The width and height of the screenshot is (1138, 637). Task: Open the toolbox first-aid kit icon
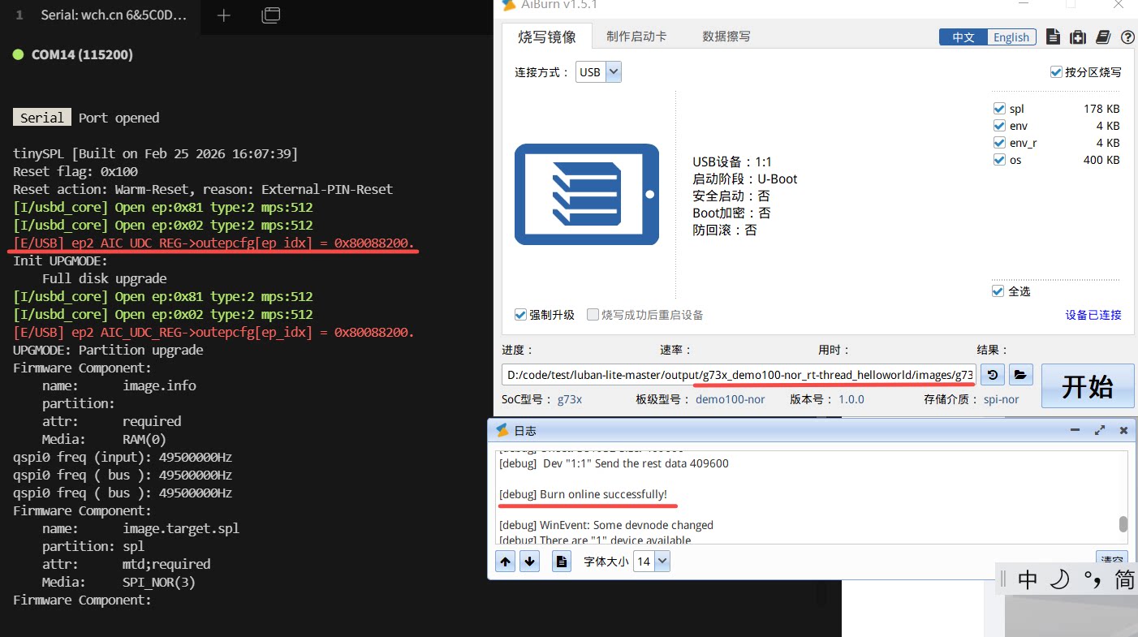1077,37
